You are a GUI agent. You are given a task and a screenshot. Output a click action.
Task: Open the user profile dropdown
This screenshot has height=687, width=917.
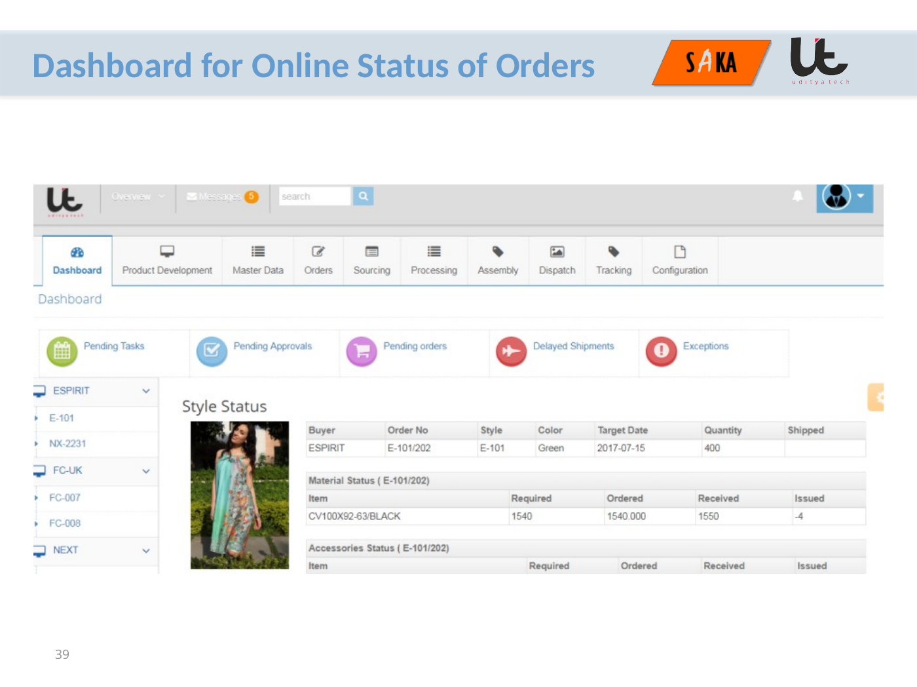click(844, 198)
